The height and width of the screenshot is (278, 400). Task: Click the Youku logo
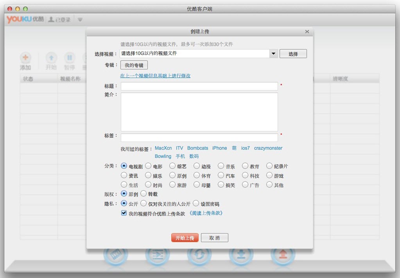(25, 19)
